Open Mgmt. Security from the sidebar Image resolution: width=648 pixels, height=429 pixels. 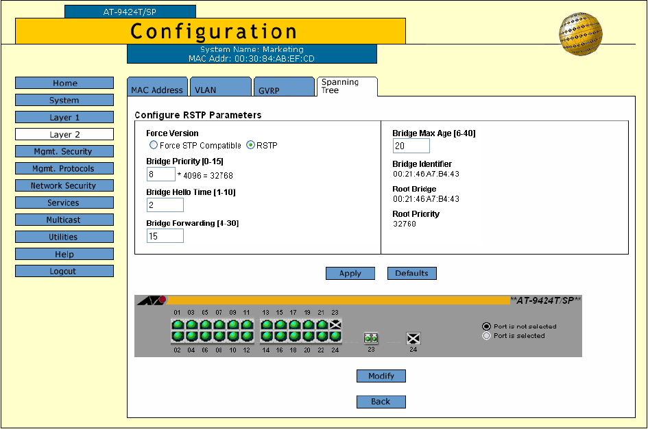64,152
